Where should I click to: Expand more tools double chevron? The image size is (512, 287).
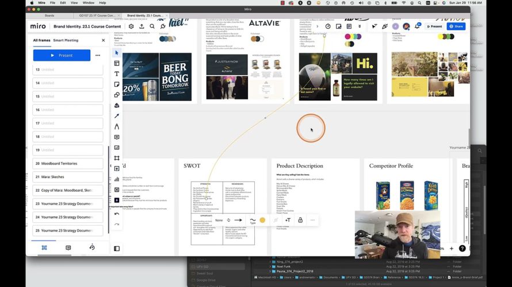pos(360,26)
